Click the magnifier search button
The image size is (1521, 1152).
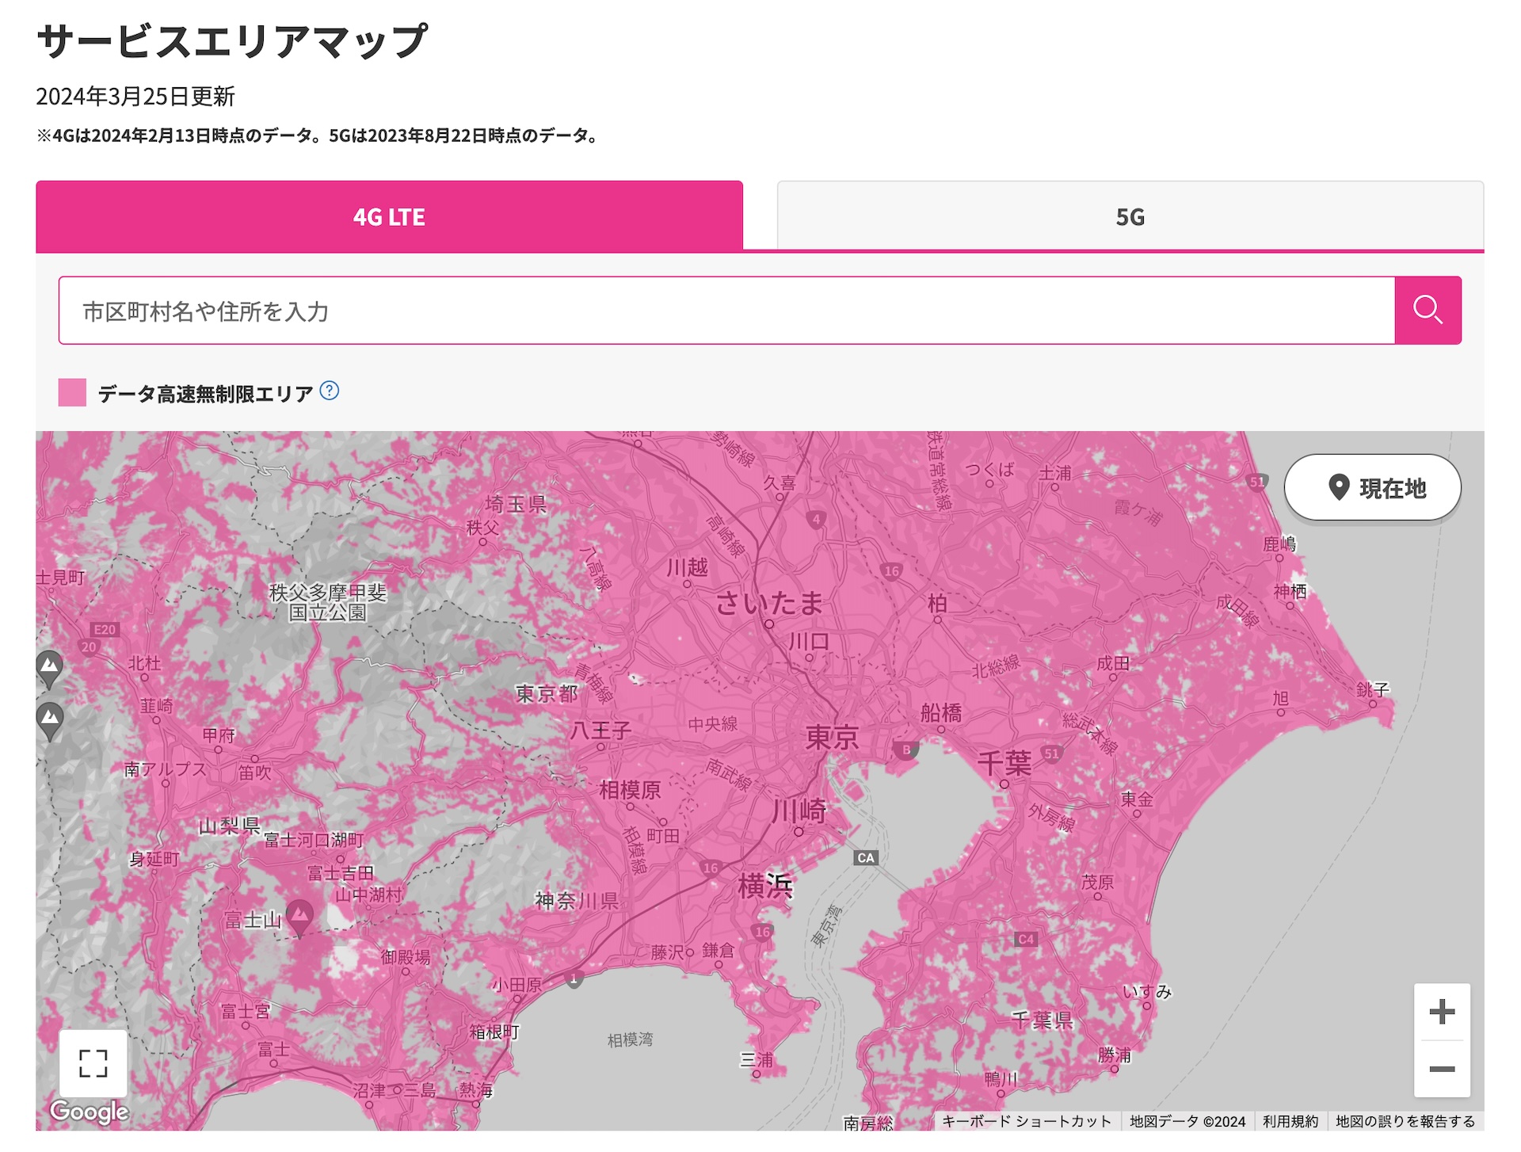click(1427, 310)
